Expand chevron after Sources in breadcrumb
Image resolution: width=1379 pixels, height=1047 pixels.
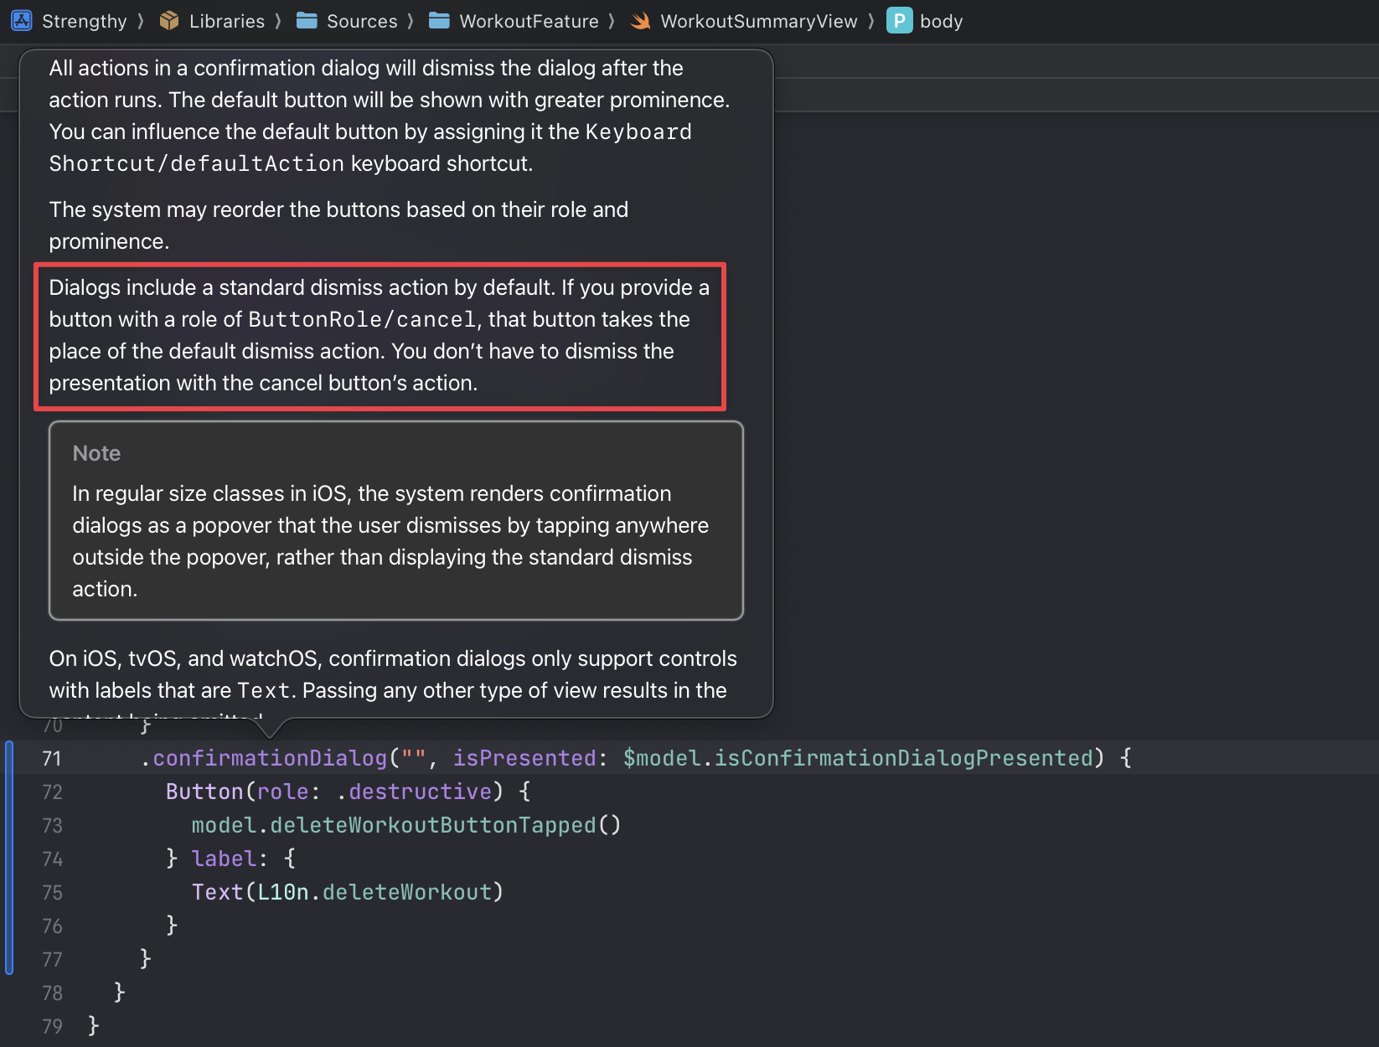click(x=411, y=21)
